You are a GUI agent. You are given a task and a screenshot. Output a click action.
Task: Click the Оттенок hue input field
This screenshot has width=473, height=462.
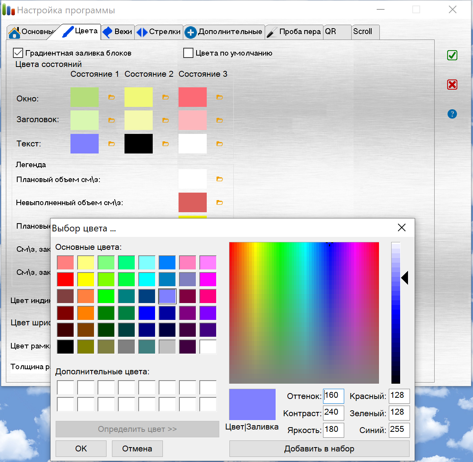pyautogui.click(x=334, y=396)
